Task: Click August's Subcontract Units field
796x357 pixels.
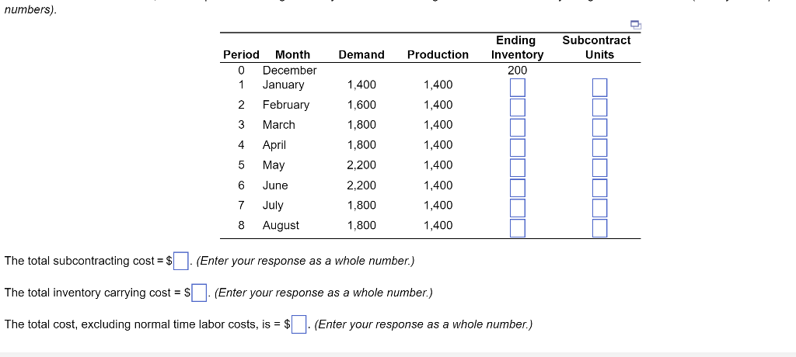Action: [599, 227]
